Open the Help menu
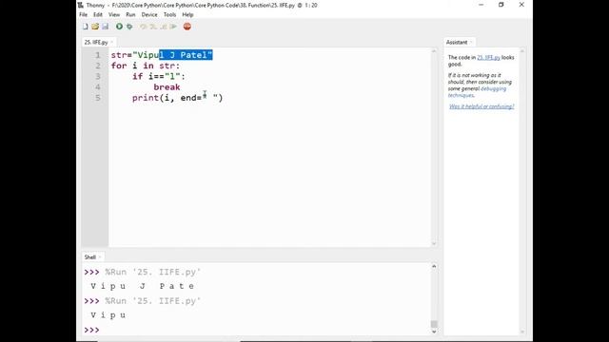Image resolution: width=609 pixels, height=342 pixels. pyautogui.click(x=187, y=14)
